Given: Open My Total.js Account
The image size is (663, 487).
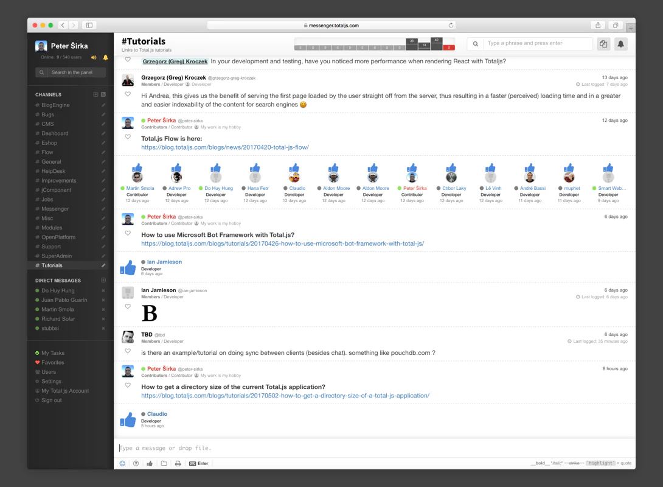Looking at the screenshot, I should point(65,391).
